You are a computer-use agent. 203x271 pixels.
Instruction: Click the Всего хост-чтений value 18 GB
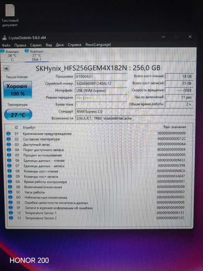(179, 76)
